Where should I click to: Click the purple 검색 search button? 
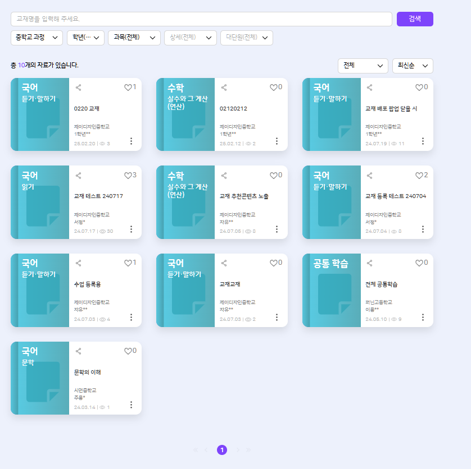point(415,19)
